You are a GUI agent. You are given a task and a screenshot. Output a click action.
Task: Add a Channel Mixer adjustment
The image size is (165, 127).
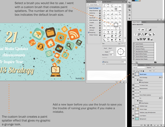(x=153, y=34)
